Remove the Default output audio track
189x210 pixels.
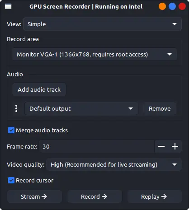[160, 108]
